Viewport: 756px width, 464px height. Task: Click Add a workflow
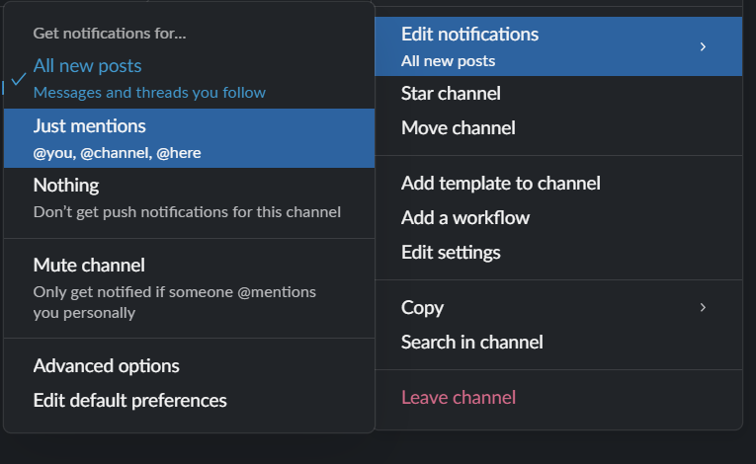click(x=464, y=218)
